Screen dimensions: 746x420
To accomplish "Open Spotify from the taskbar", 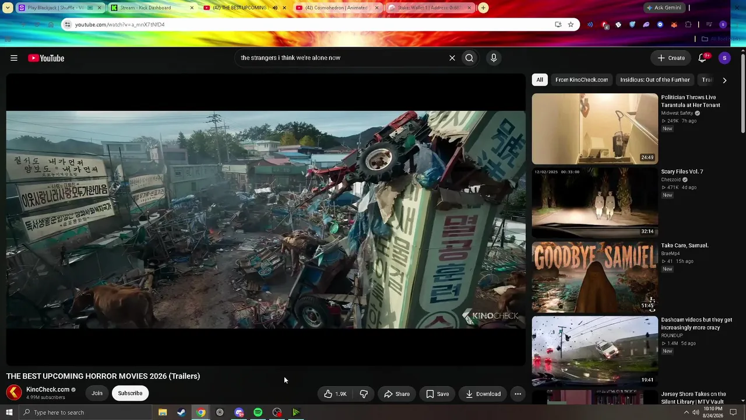I will coord(258,412).
